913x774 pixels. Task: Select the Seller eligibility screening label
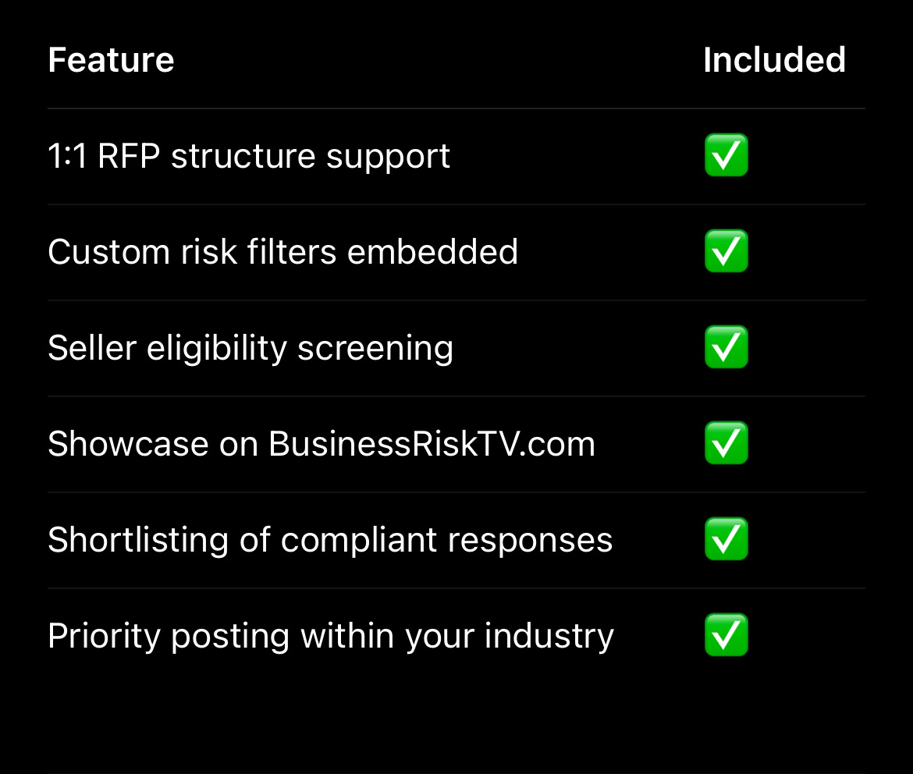click(250, 348)
